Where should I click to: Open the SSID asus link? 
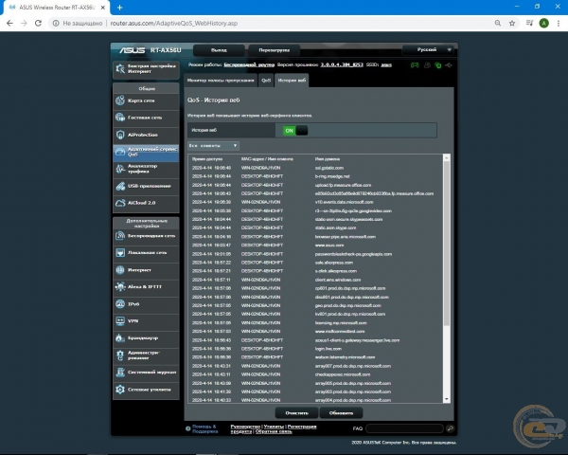(386, 65)
